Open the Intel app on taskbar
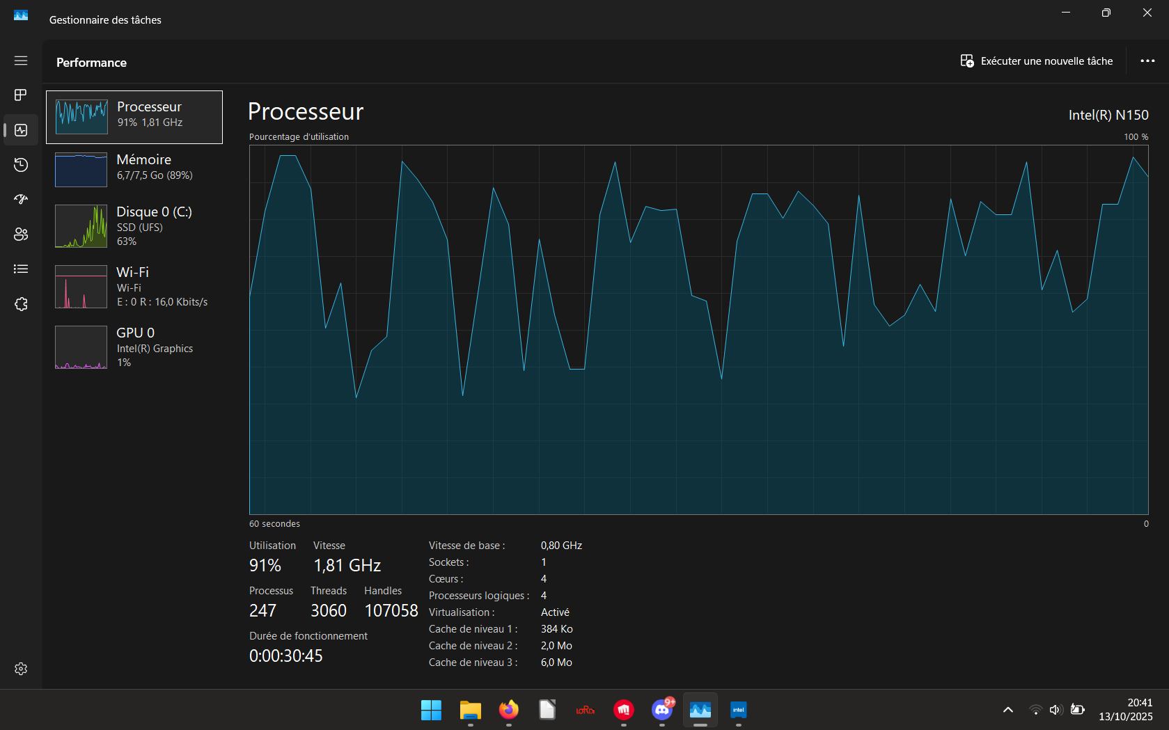The height and width of the screenshot is (730, 1169). [x=739, y=710]
